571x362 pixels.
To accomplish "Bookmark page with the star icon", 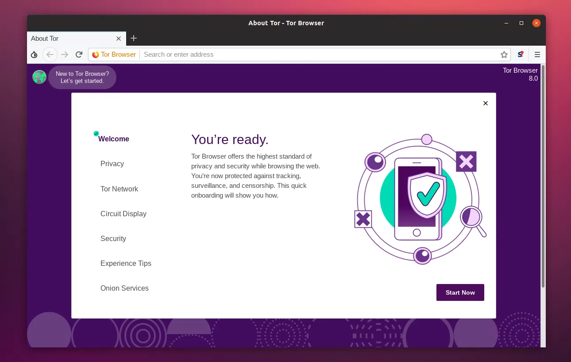I will tap(504, 54).
